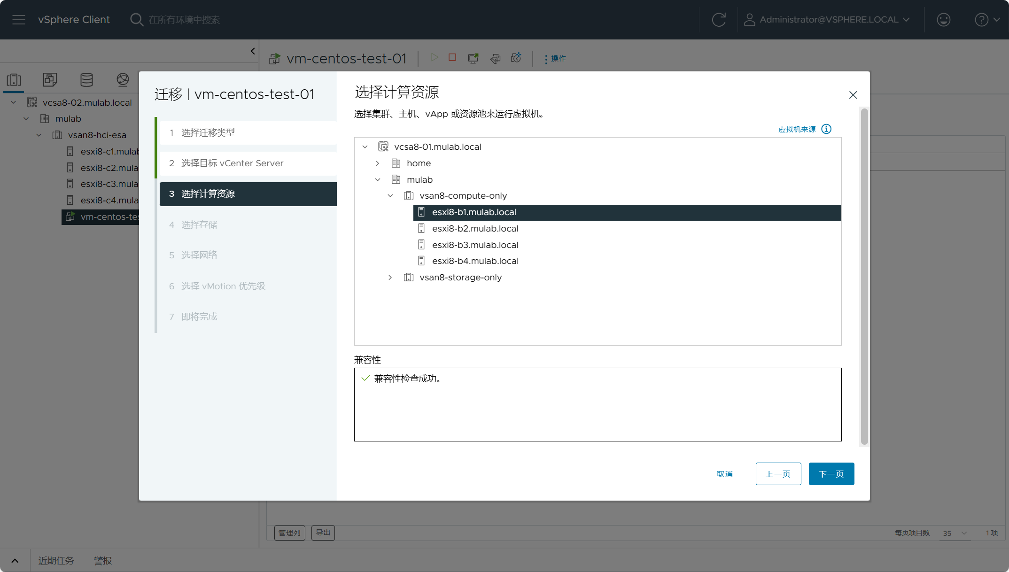The image size is (1009, 572).
Task: Open the 警报 tab
Action: 103,561
